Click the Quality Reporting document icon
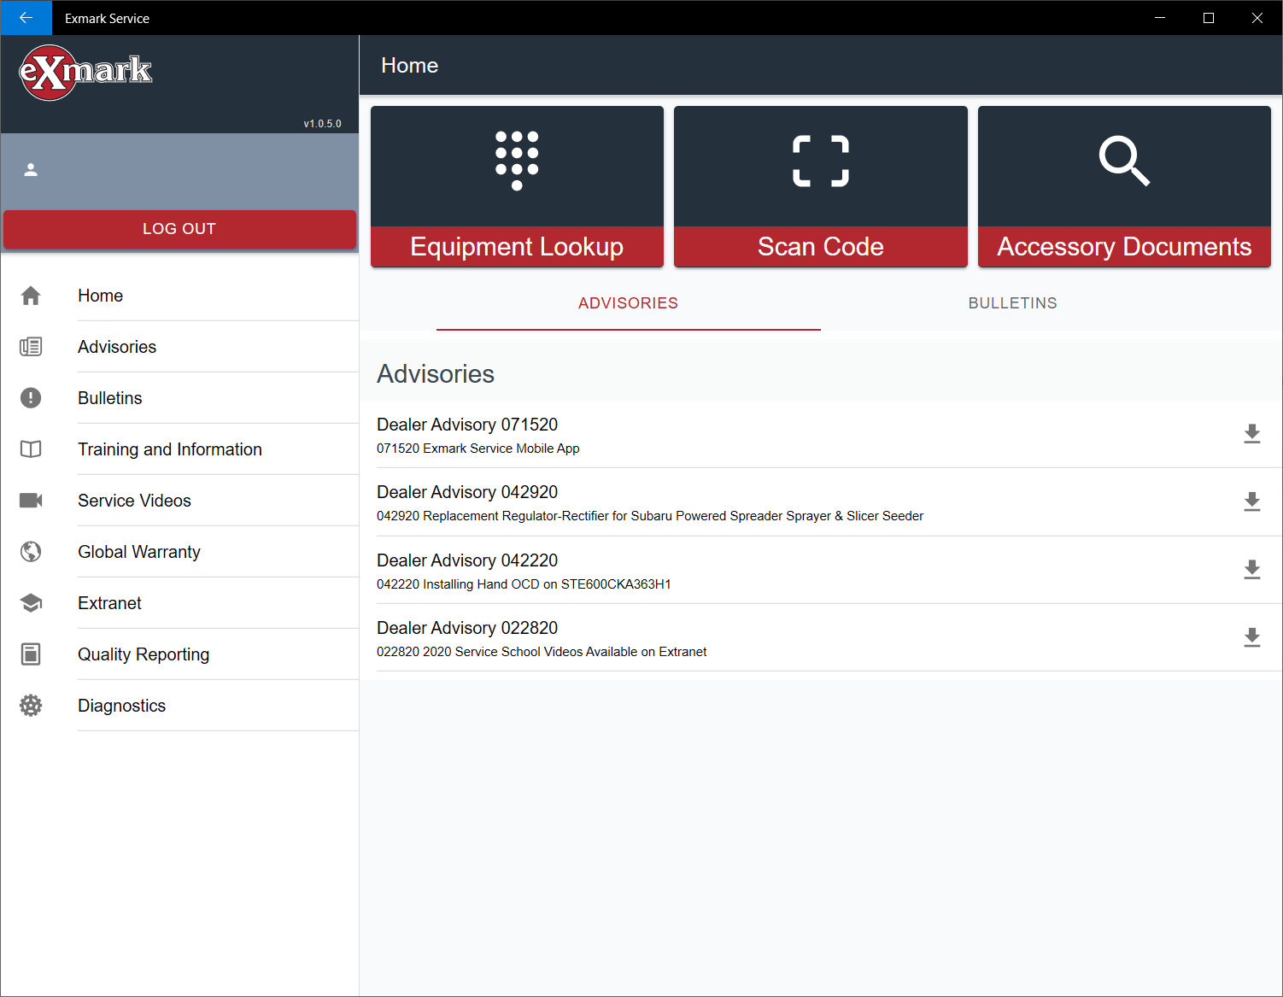Viewport: 1283px width, 997px height. pyautogui.click(x=31, y=654)
